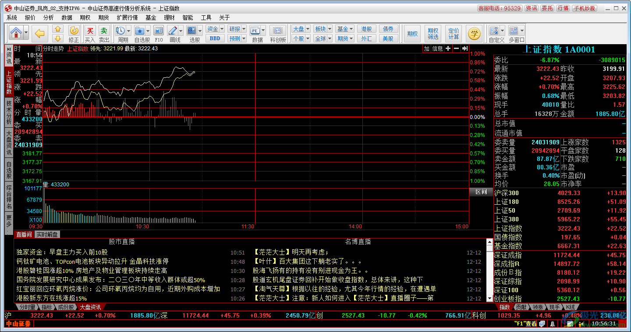Click the plus icon above the chart

tap(448, 49)
